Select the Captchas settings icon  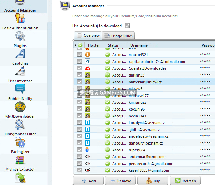click(x=20, y=54)
